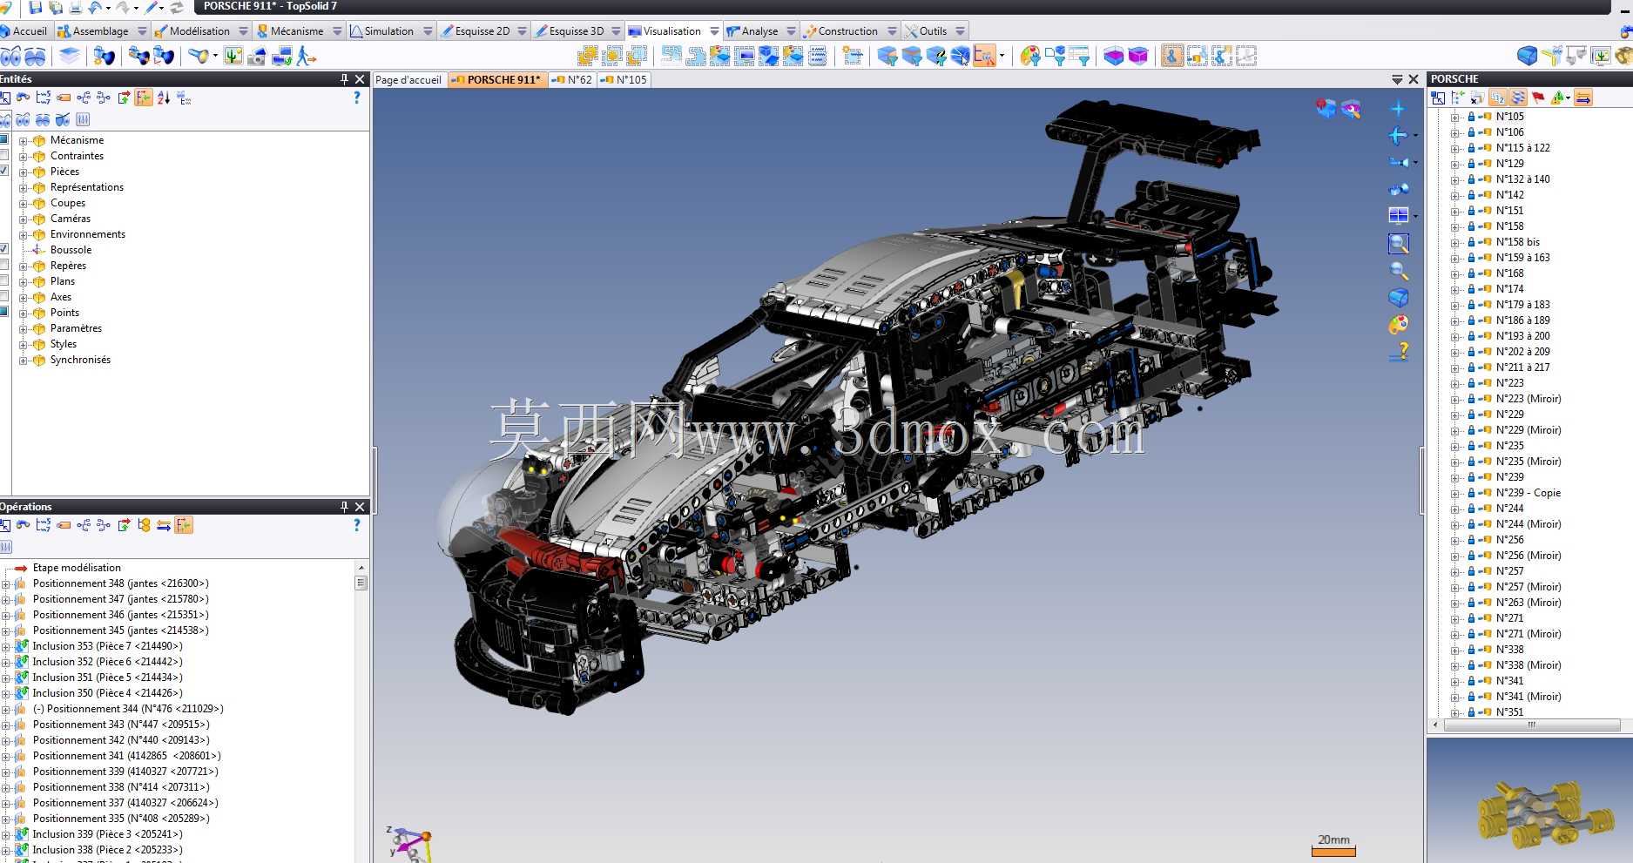The height and width of the screenshot is (863, 1633).
Task: Expand the Mécanisme tree node
Action: pyautogui.click(x=24, y=141)
